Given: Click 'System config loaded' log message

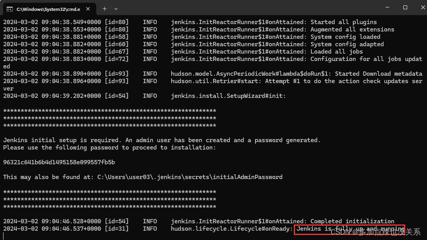Looking at the screenshot, I should pyautogui.click(x=345, y=37).
